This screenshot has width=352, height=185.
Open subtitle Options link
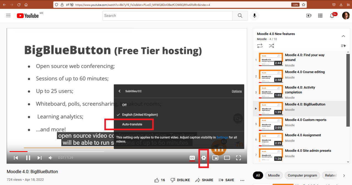click(x=237, y=91)
